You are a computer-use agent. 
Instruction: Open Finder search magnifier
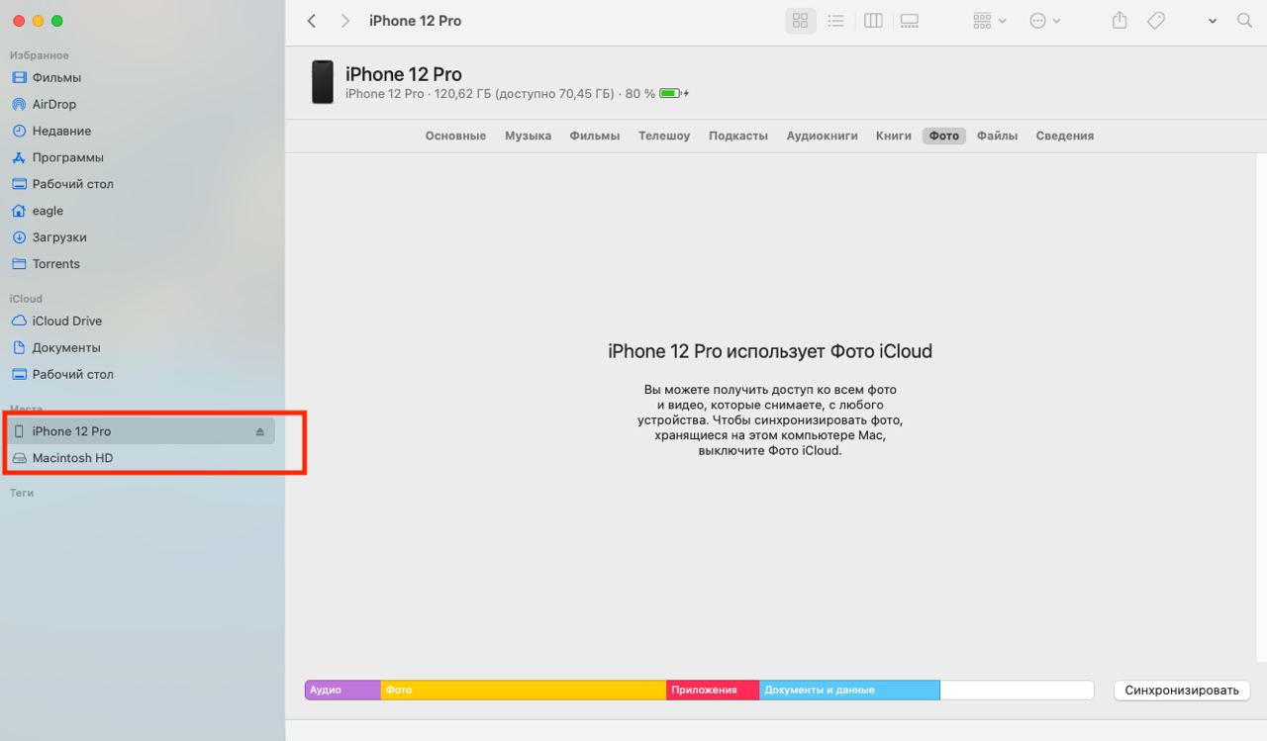pos(1245,21)
